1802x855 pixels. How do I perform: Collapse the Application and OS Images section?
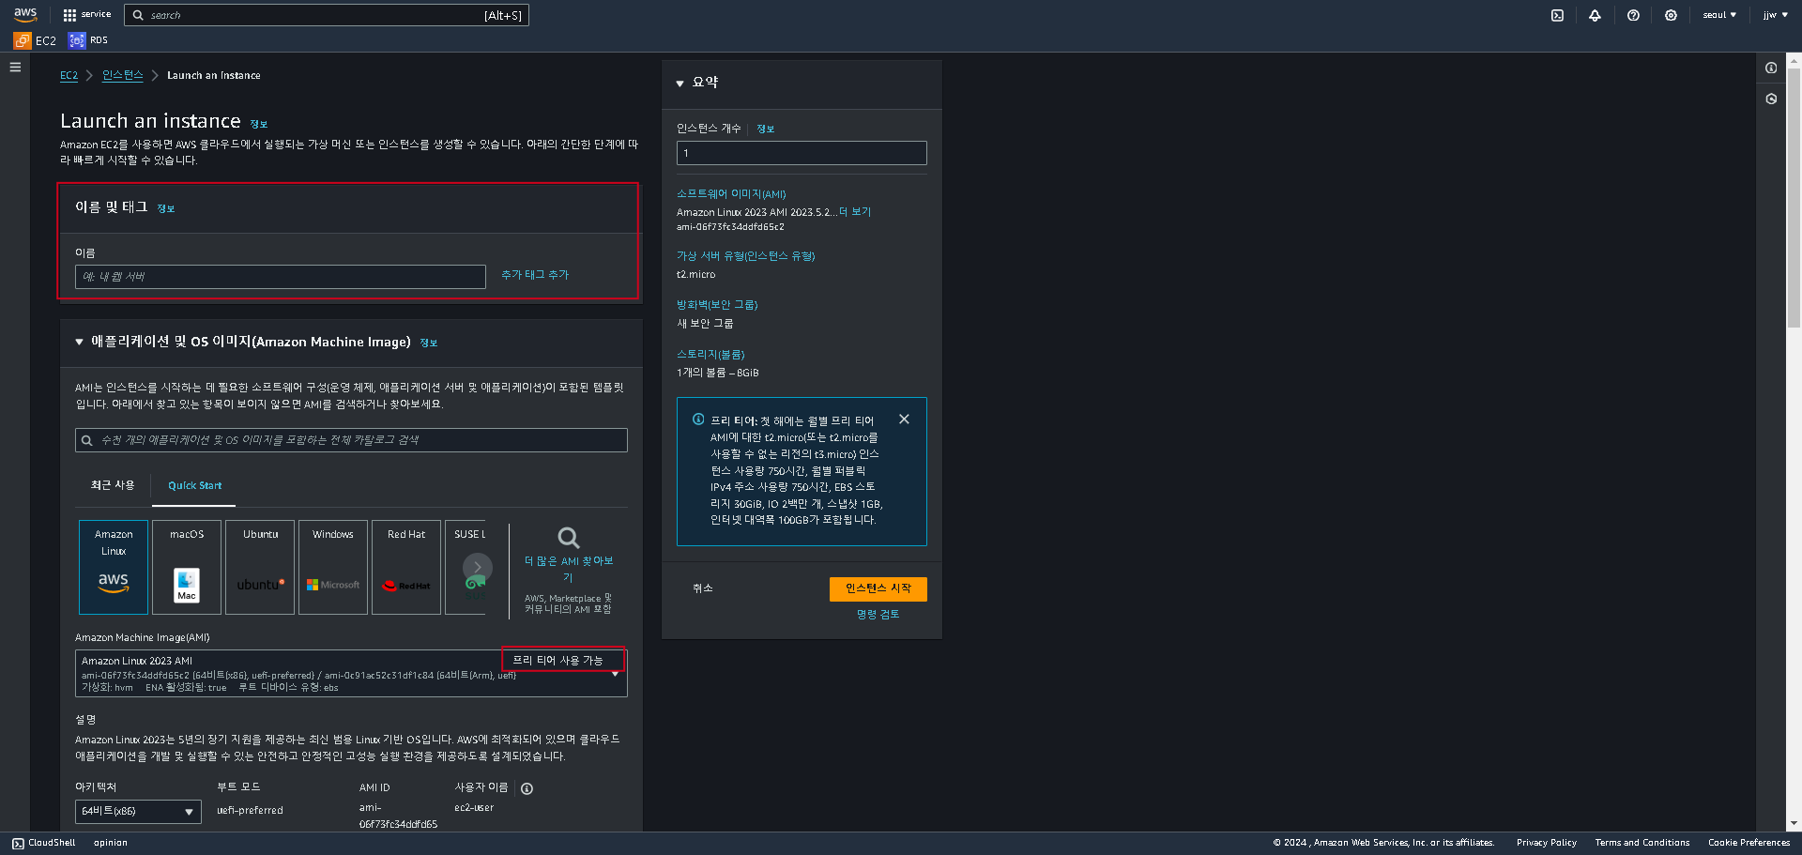[80, 343]
